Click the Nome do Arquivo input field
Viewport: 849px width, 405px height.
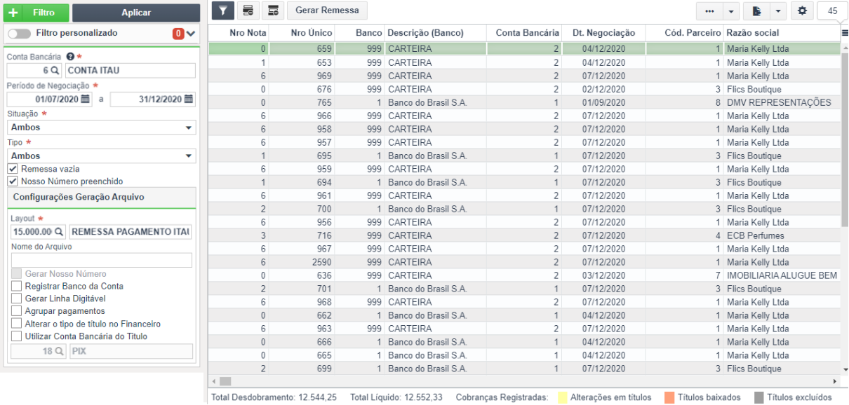(x=102, y=260)
